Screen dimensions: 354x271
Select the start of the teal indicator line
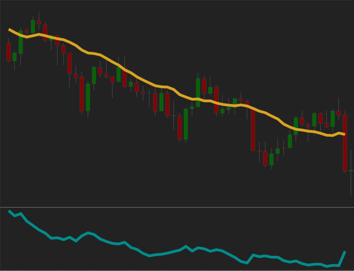[x=9, y=211]
